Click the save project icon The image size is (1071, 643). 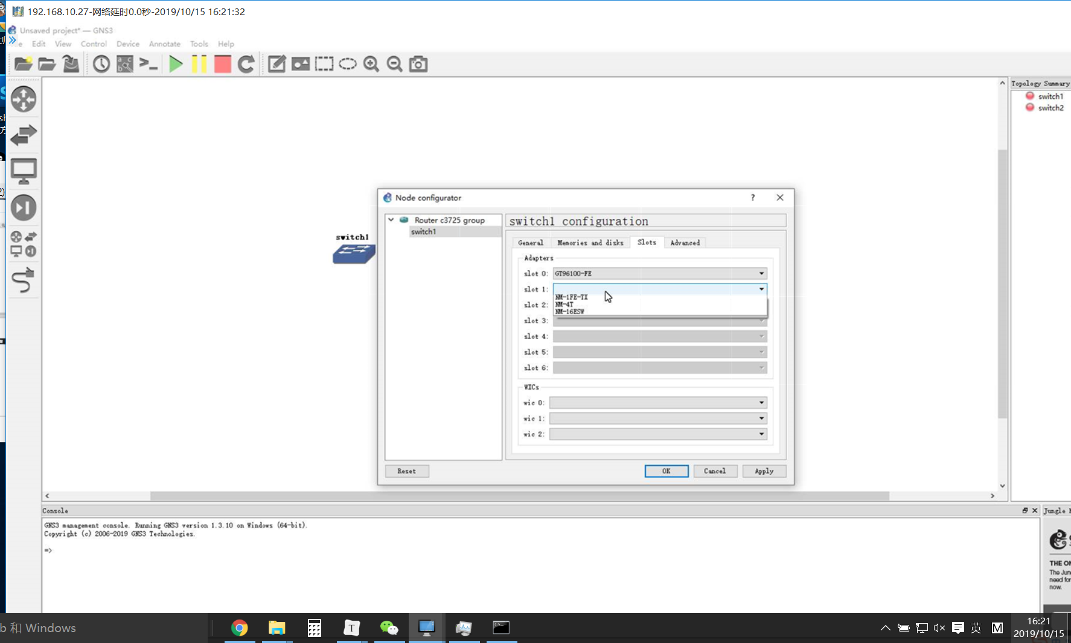coord(71,64)
